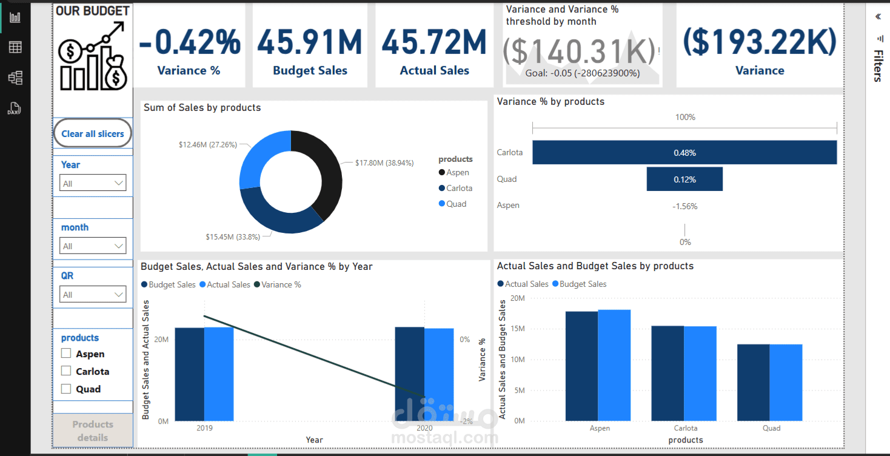Viewport: 890px width, 456px height.
Task: Click the Clear all slicers button
Action: [93, 134]
